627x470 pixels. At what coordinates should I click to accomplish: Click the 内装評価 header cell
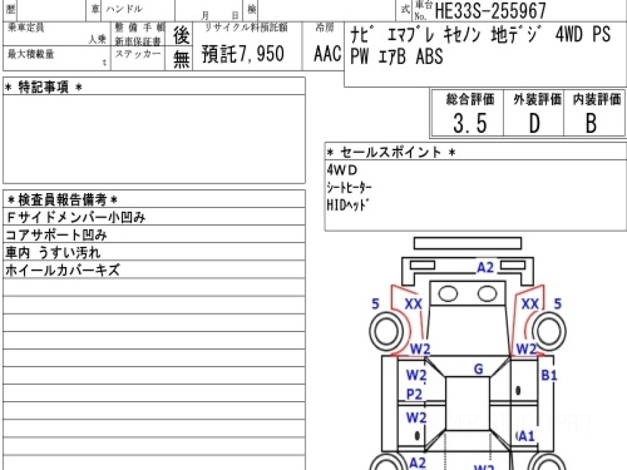[597, 99]
